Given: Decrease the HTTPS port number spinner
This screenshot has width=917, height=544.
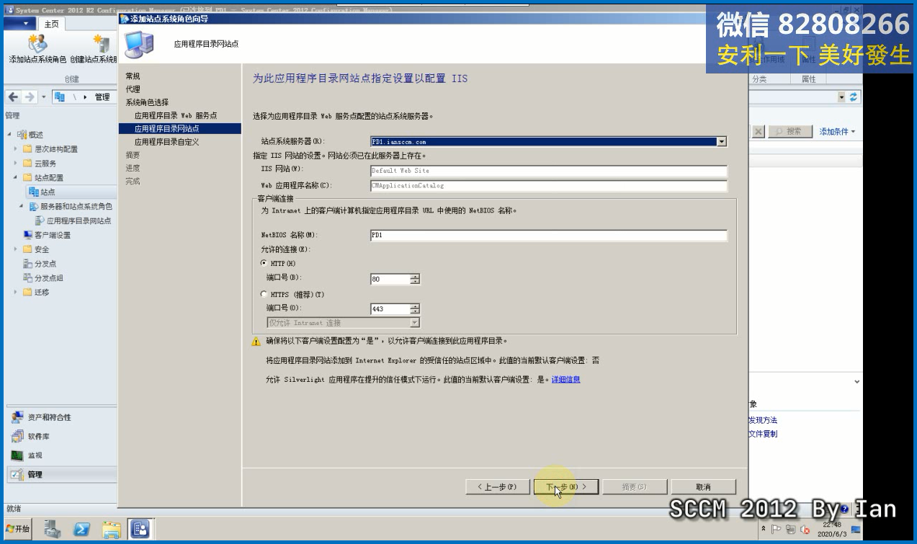Looking at the screenshot, I should pyautogui.click(x=415, y=311).
